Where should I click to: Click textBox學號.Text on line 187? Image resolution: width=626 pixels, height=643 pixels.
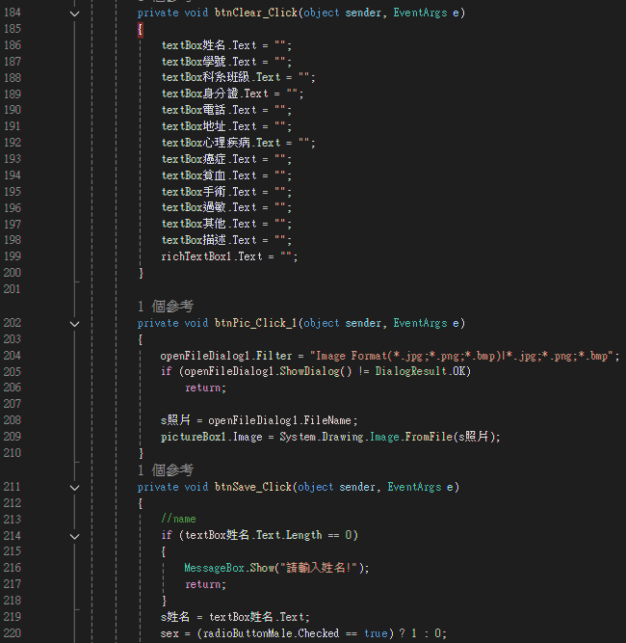point(209,62)
